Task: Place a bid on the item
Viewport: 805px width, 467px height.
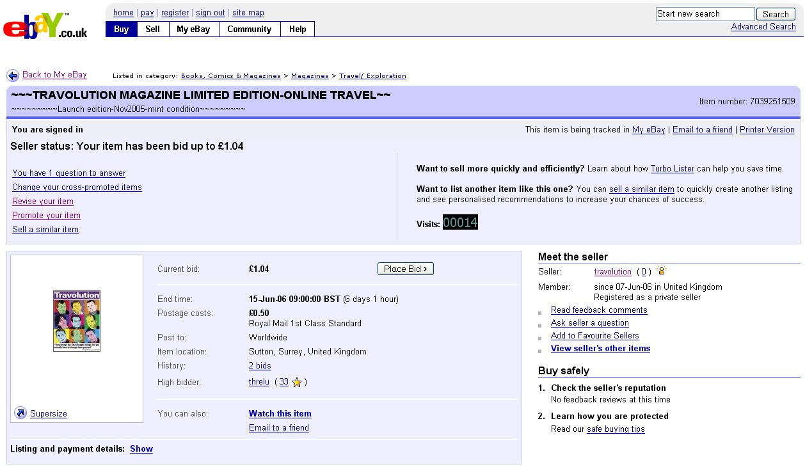Action: (x=406, y=269)
